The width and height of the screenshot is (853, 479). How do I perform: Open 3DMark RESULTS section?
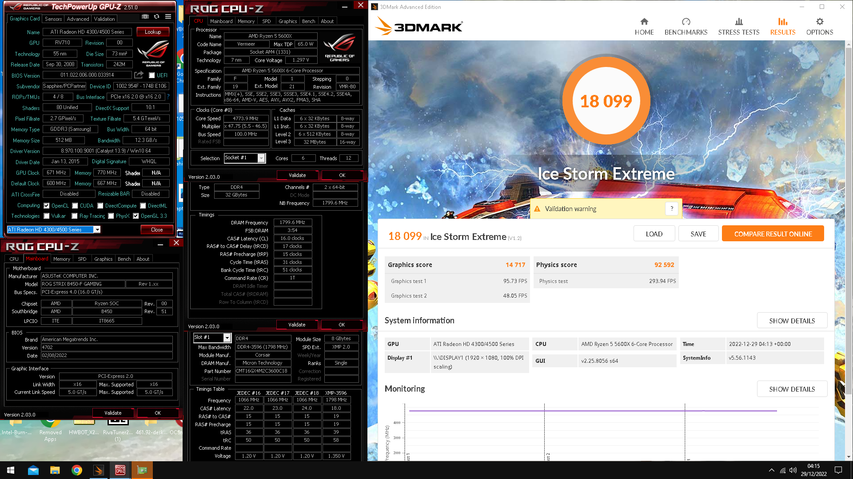click(782, 27)
